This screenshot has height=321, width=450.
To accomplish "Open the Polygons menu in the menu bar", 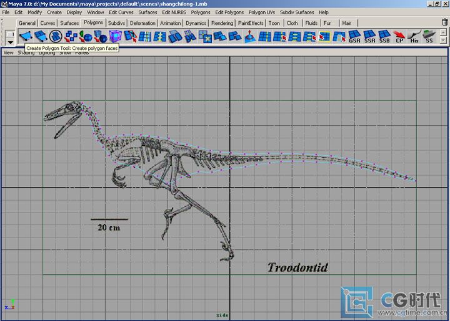I will click(201, 12).
